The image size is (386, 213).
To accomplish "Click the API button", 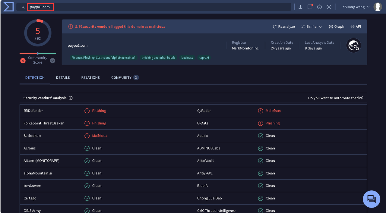I will (x=356, y=27).
